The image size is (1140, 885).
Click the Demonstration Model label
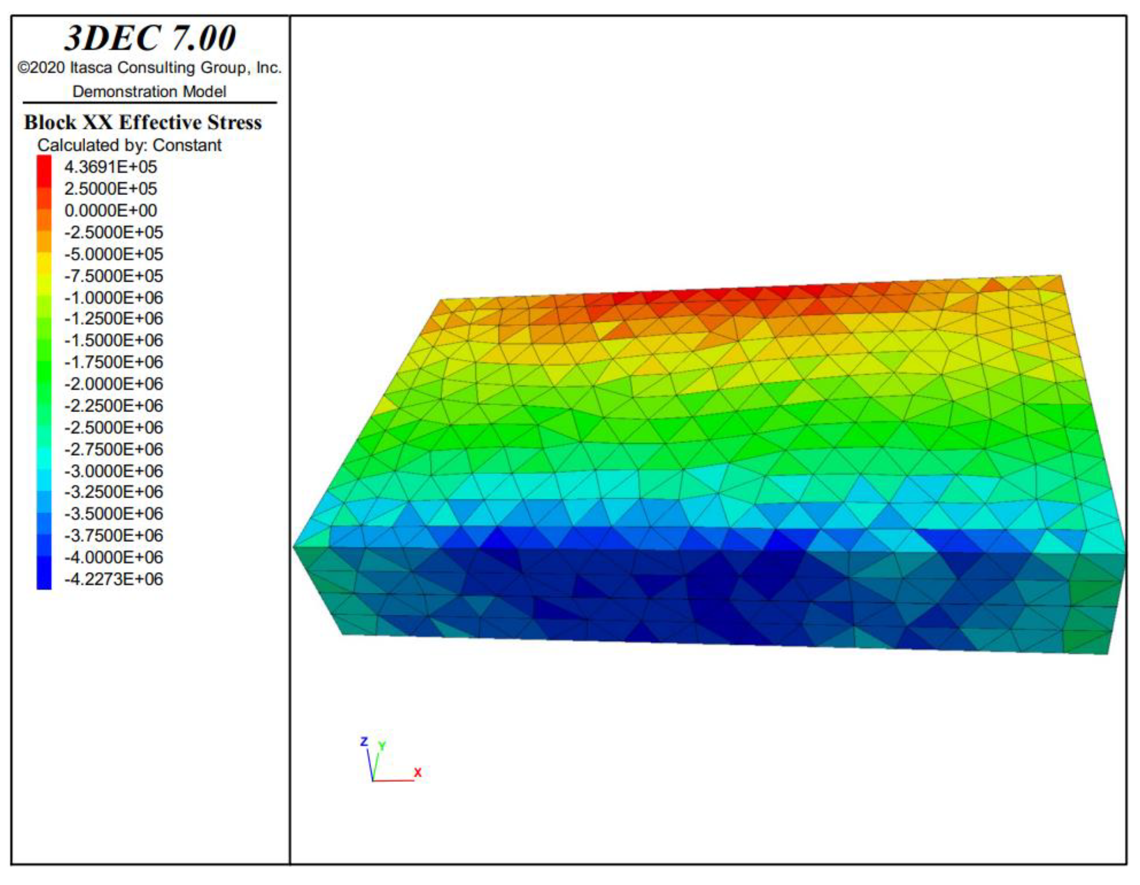[x=149, y=91]
